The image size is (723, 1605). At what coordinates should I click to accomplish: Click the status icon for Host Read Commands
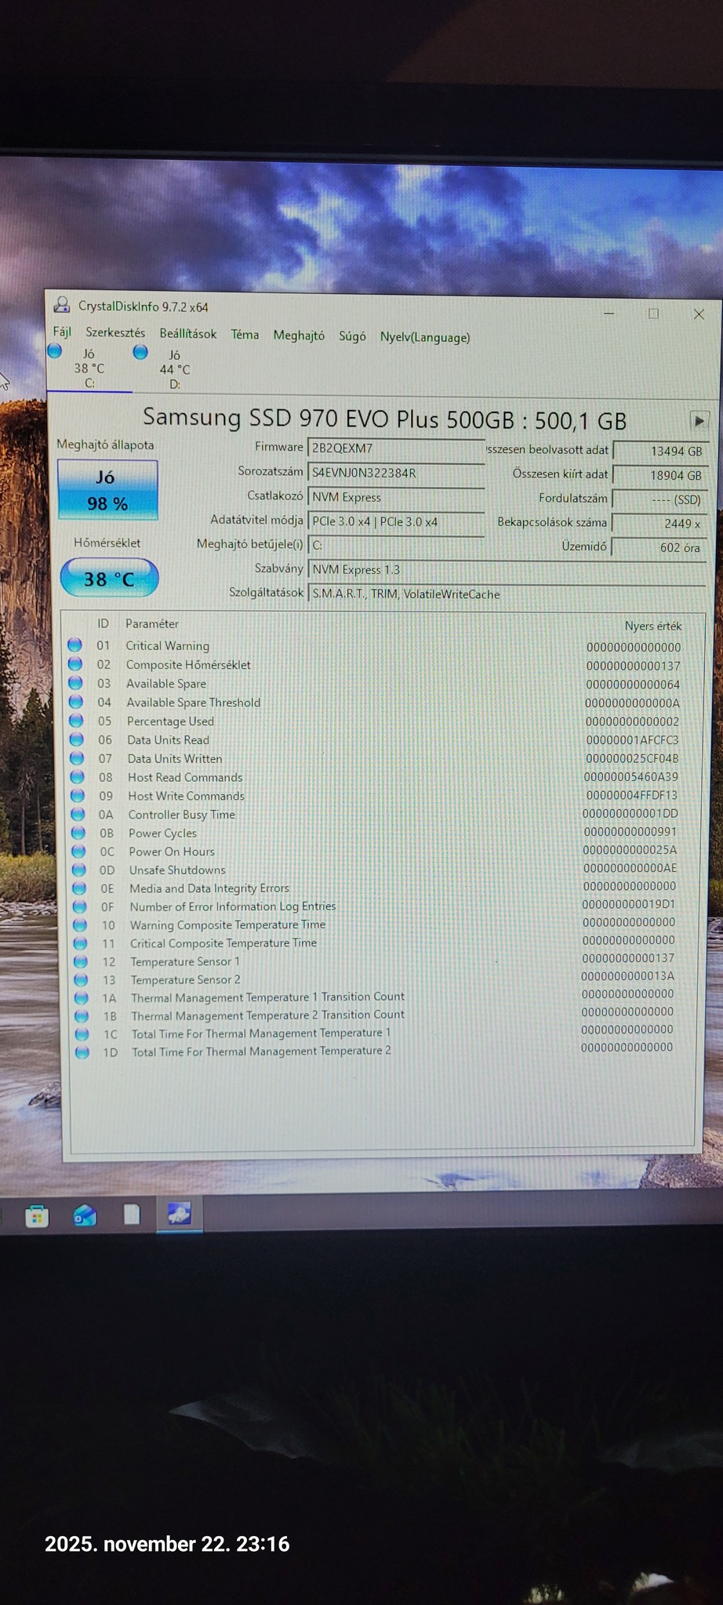(78, 776)
